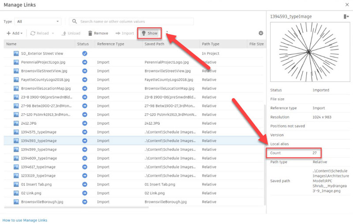The width and height of the screenshot is (353, 224).
Task: Sort by the Path Type column header
Action: coord(210,44)
